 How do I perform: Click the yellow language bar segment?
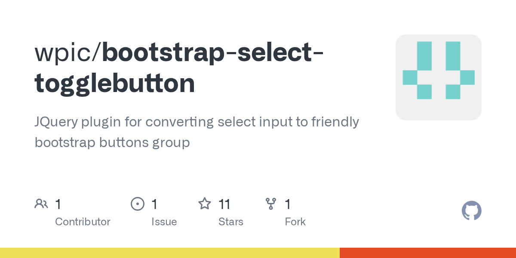pyautogui.click(x=170, y=253)
